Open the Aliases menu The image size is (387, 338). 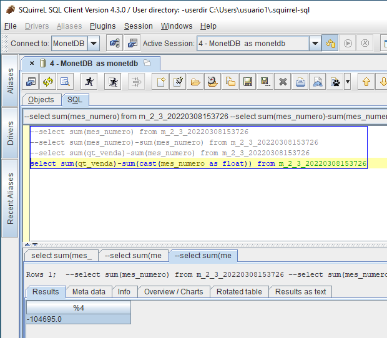[x=69, y=26]
